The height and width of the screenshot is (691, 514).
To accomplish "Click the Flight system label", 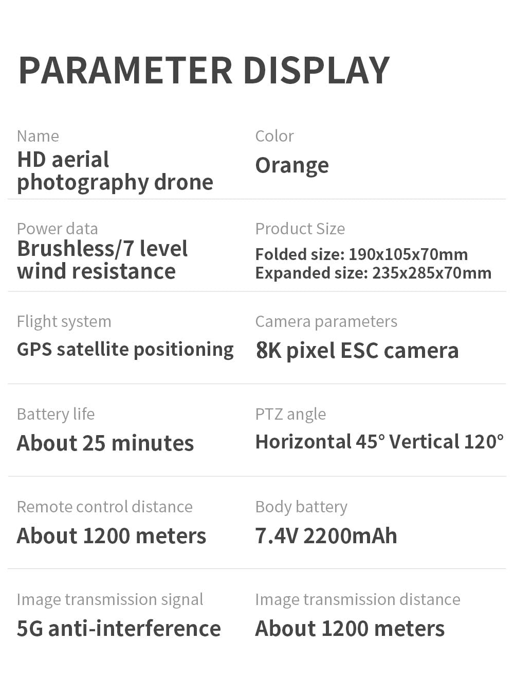I will (x=64, y=321).
